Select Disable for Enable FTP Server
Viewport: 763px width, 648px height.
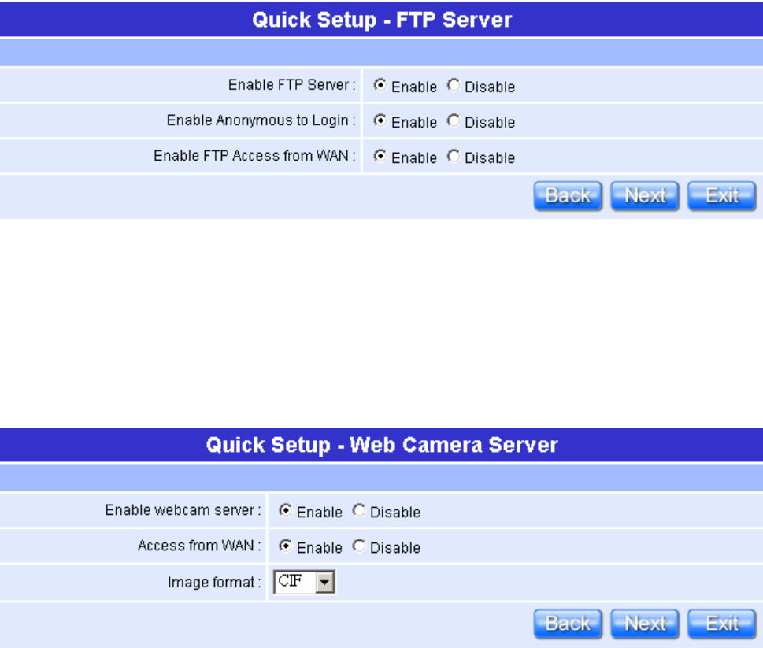[x=454, y=85]
